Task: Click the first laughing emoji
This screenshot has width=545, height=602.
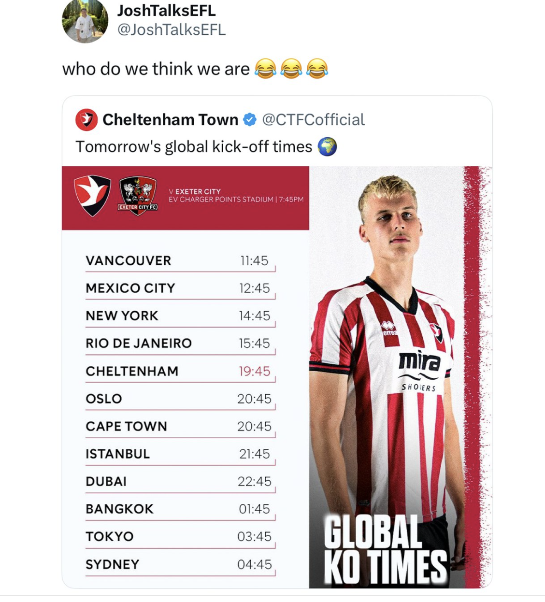Action: [265, 69]
